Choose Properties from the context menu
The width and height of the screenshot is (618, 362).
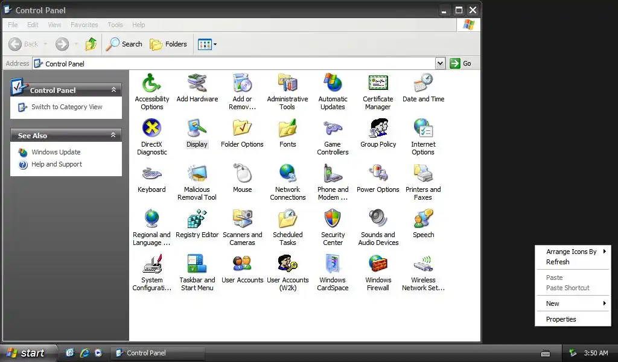(x=573, y=319)
